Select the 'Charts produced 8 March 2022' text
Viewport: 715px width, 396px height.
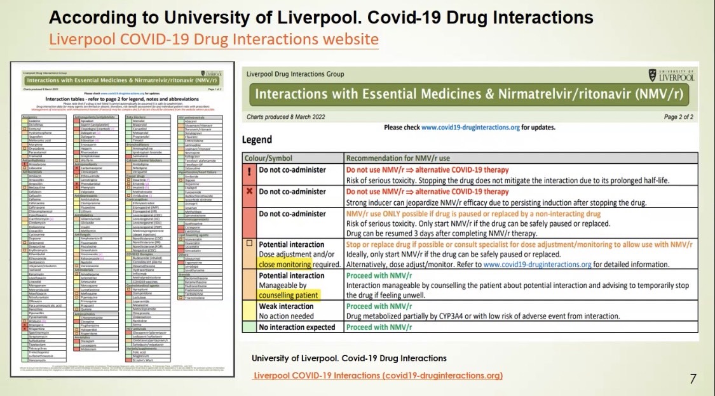coord(286,117)
